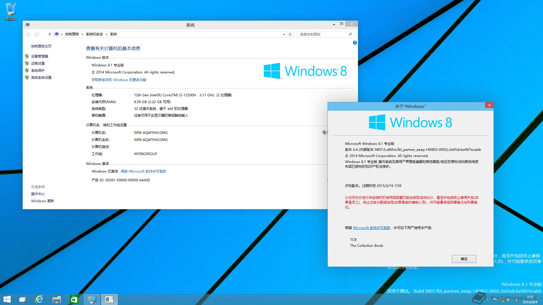Open 高级系统设置 link
Screen dimensions: 543x305
point(41,77)
